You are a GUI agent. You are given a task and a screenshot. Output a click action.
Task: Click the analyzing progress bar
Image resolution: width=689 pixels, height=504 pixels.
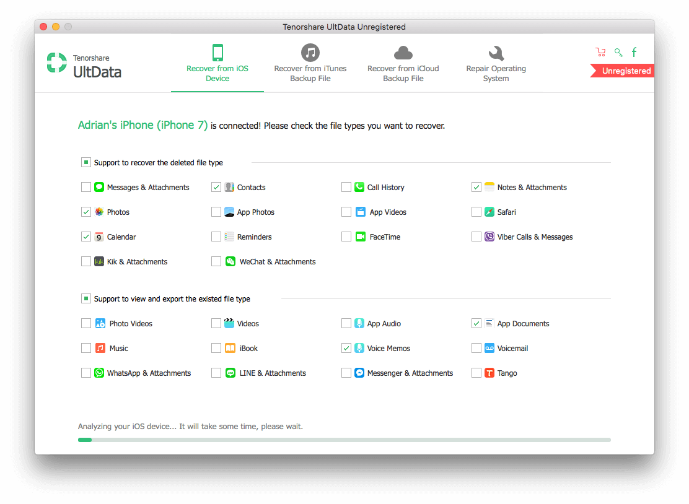344,440
